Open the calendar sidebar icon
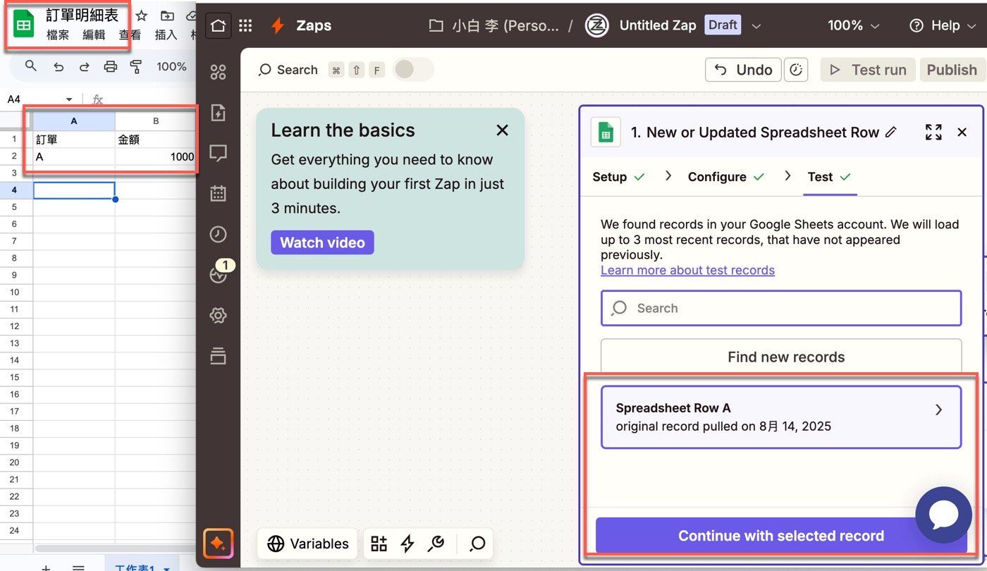 tap(218, 193)
